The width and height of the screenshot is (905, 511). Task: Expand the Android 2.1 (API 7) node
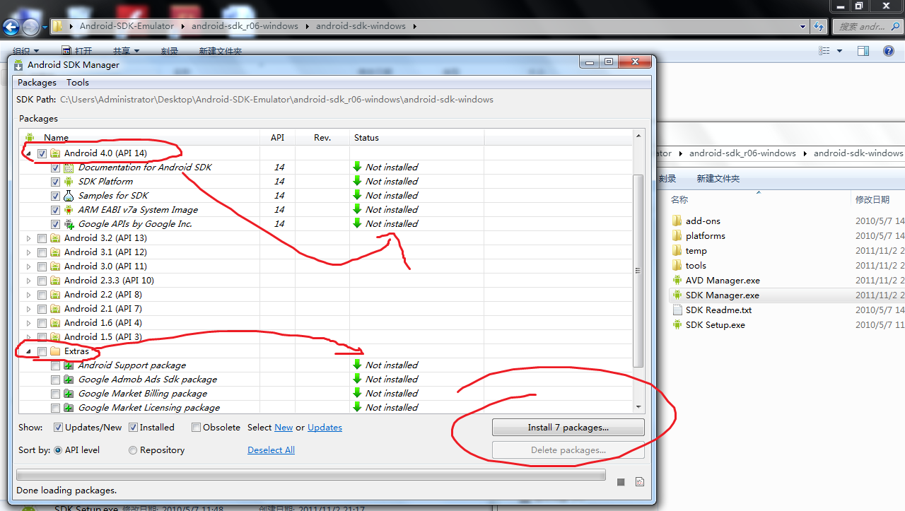click(28, 309)
